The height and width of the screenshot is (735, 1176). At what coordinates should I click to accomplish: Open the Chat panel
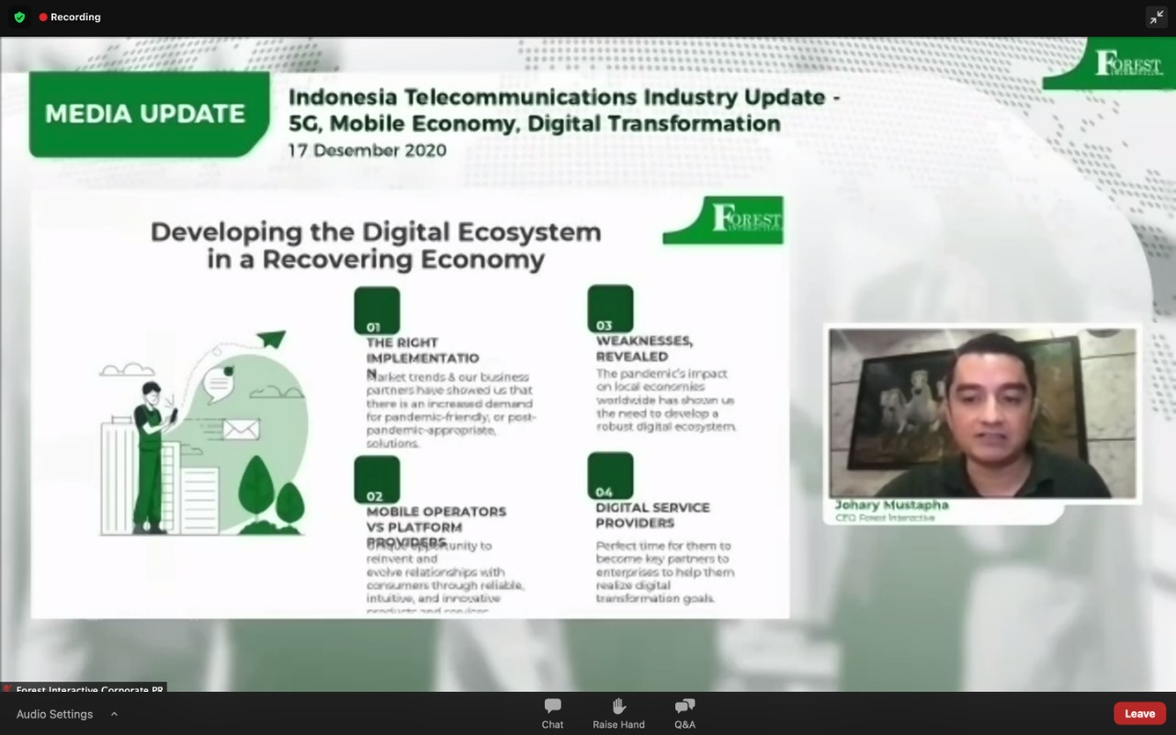click(x=552, y=712)
